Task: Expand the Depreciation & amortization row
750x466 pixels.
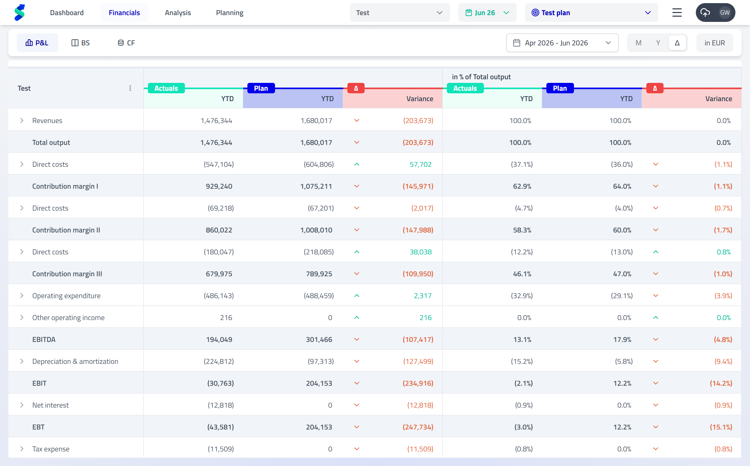Action: click(22, 361)
